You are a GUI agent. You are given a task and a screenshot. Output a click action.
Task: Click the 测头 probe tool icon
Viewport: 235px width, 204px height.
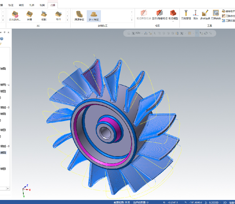(x=196, y=15)
